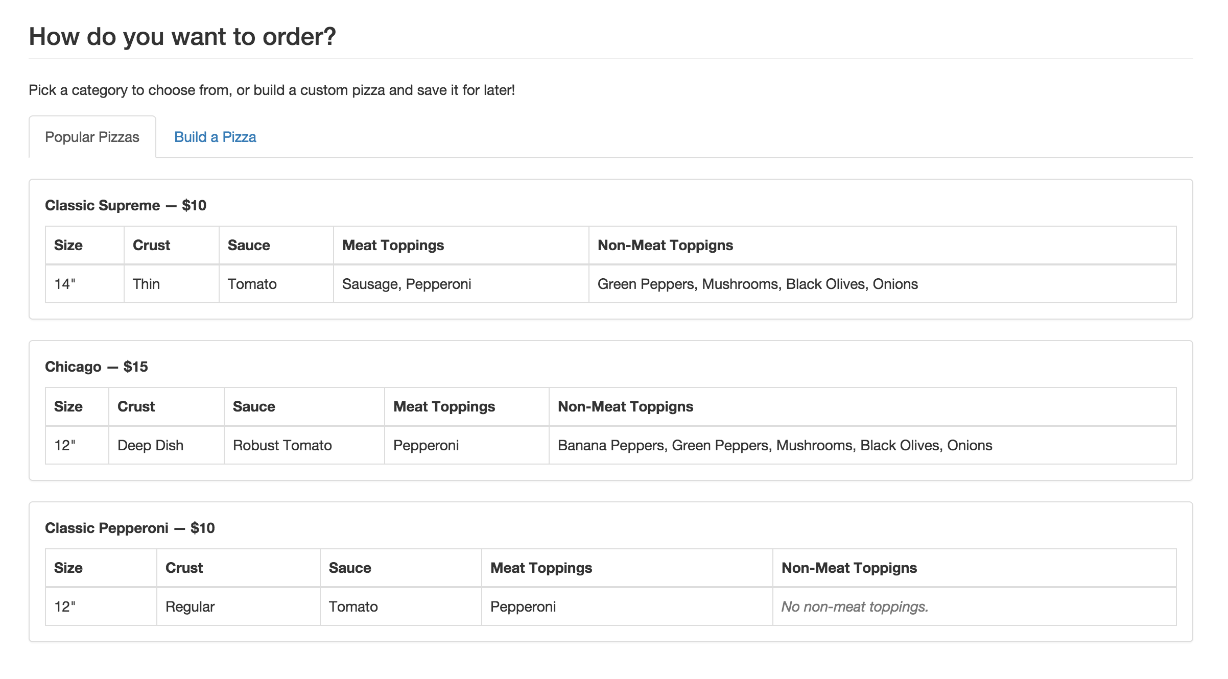Select the Deep Dish crust cell
Viewport: 1228px width, 679px height.
(x=167, y=445)
